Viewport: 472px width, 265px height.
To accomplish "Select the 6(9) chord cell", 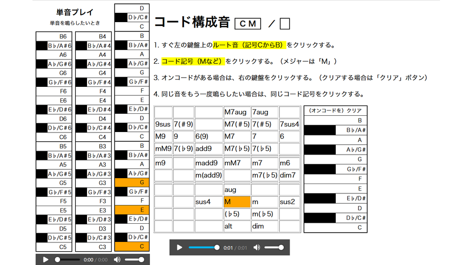I will [x=208, y=136].
